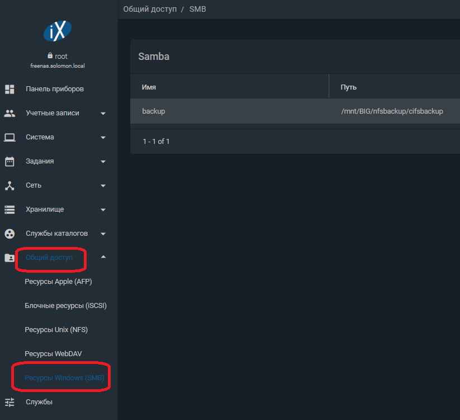Click the Samba table title
460x420 pixels.
(154, 57)
